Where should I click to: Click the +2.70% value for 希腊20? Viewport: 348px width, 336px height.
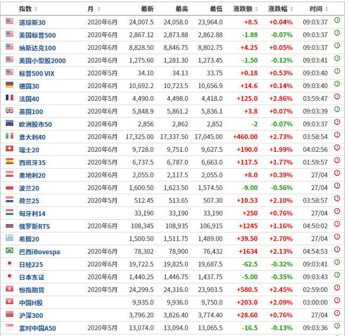point(281,239)
